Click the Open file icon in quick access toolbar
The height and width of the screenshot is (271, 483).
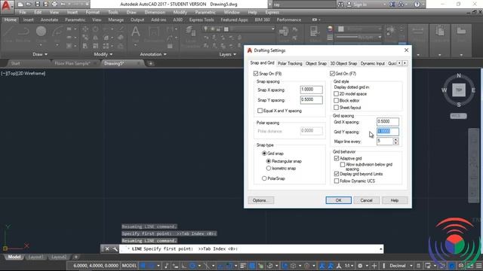tap(29, 5)
